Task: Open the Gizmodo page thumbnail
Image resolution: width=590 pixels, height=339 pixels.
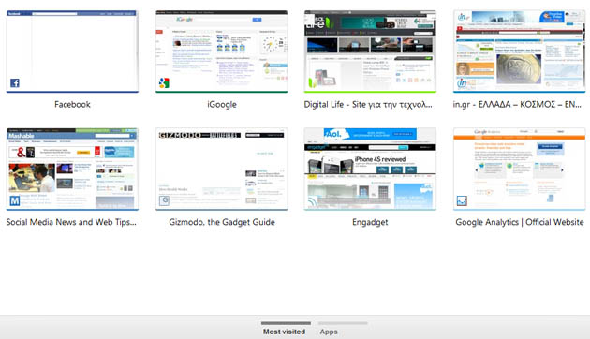Action: pos(222,169)
